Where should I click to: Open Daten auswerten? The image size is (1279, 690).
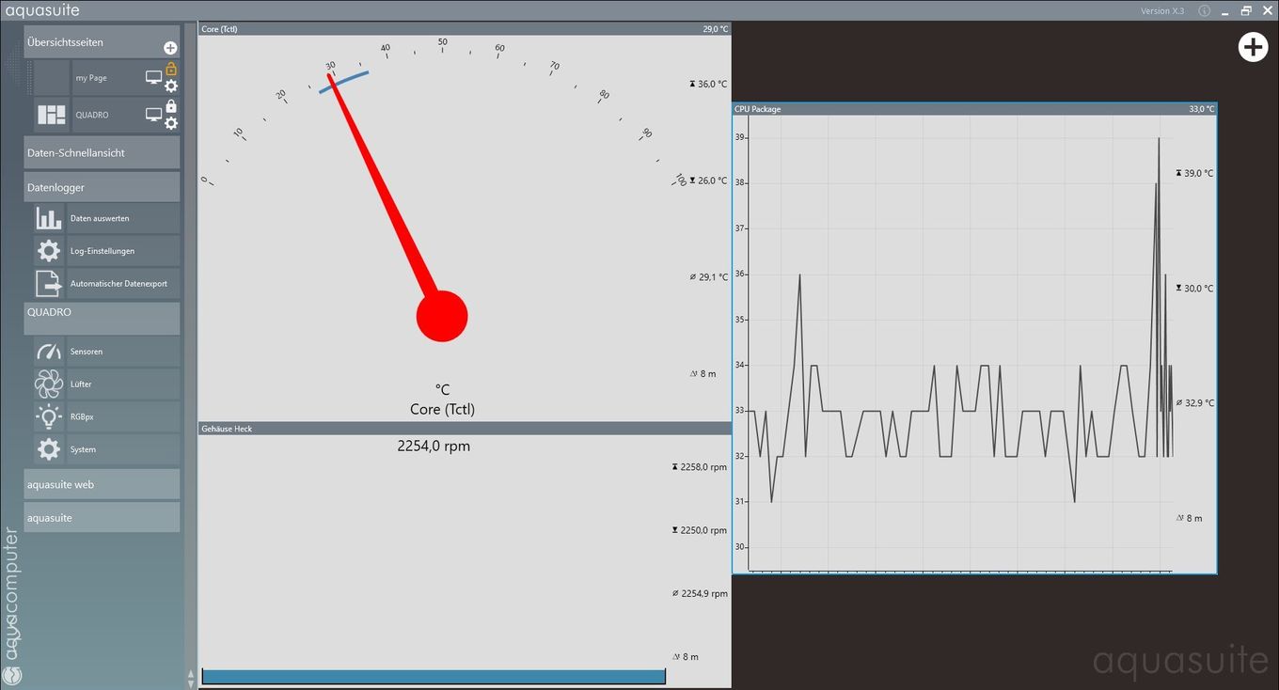[123, 218]
